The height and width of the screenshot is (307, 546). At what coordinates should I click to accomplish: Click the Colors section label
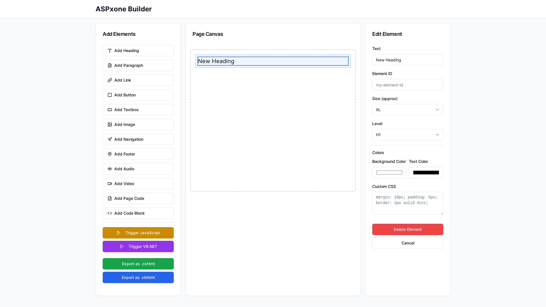click(x=378, y=153)
